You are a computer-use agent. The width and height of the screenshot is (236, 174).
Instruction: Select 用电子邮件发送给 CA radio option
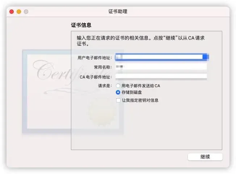(118, 86)
